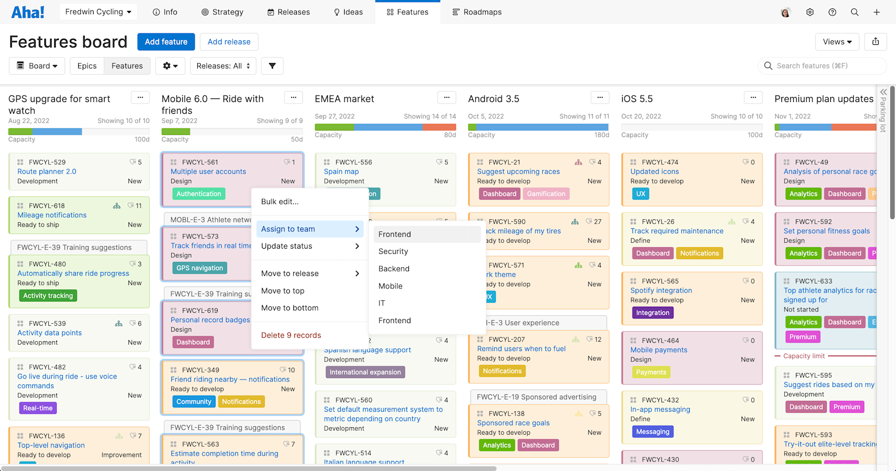Open the Features board search field
Screen dimensions: 896x471
click(x=822, y=66)
